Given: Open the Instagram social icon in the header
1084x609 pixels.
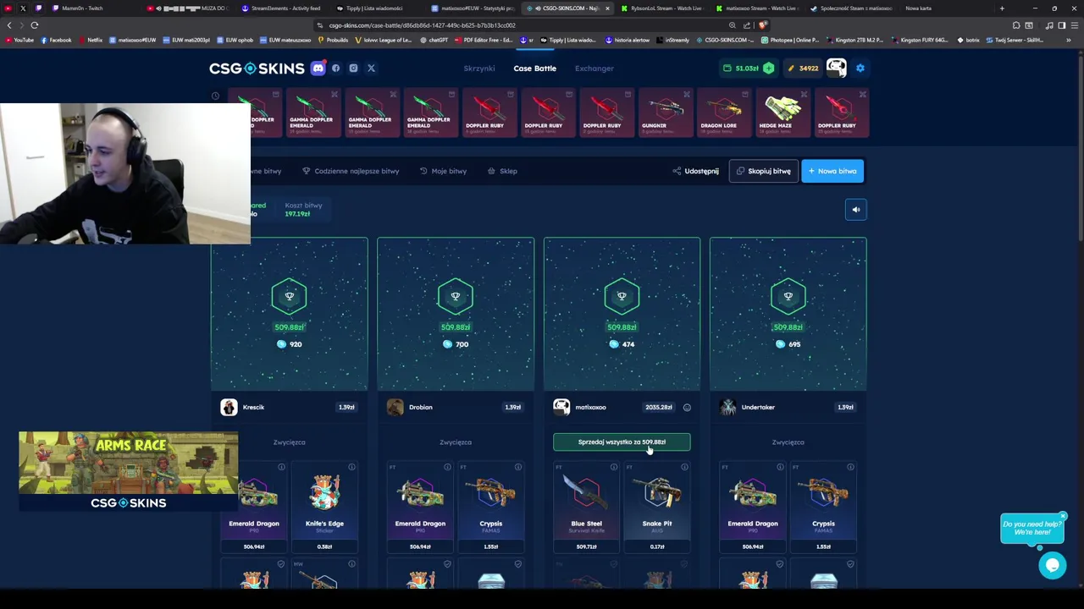Looking at the screenshot, I should point(353,69).
